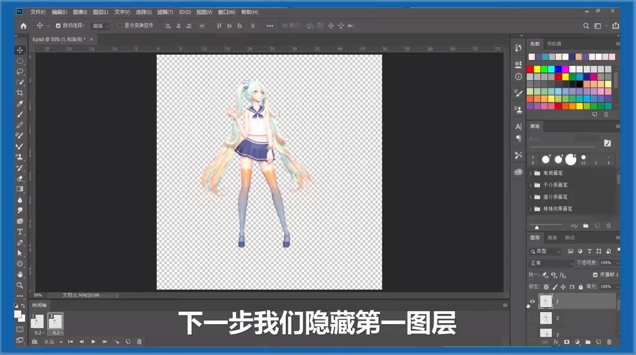This screenshot has width=636, height=355.
Task: Toggle the pixel layer filter icon
Action: point(570,251)
